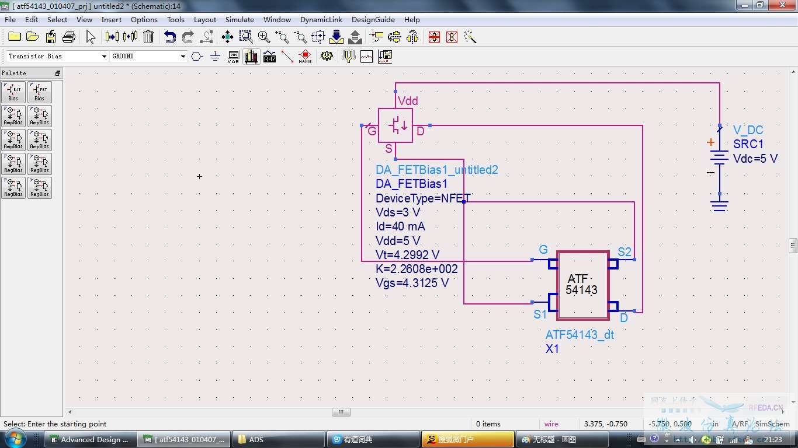
Task: Open the DesignGuide menu
Action: 373,19
